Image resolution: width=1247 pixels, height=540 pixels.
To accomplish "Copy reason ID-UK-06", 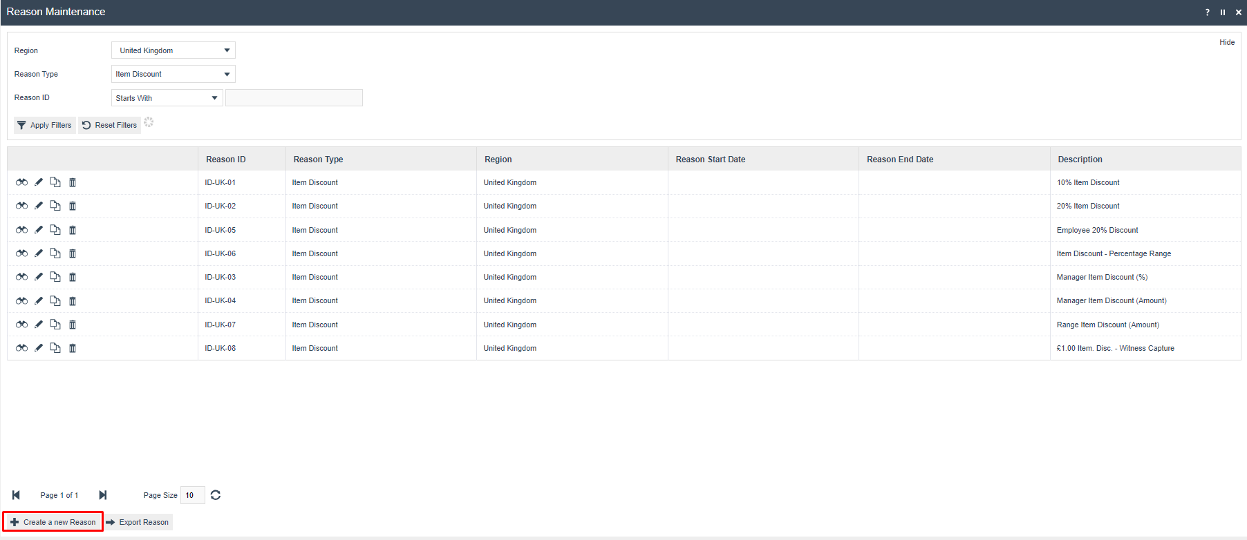I will coord(55,253).
